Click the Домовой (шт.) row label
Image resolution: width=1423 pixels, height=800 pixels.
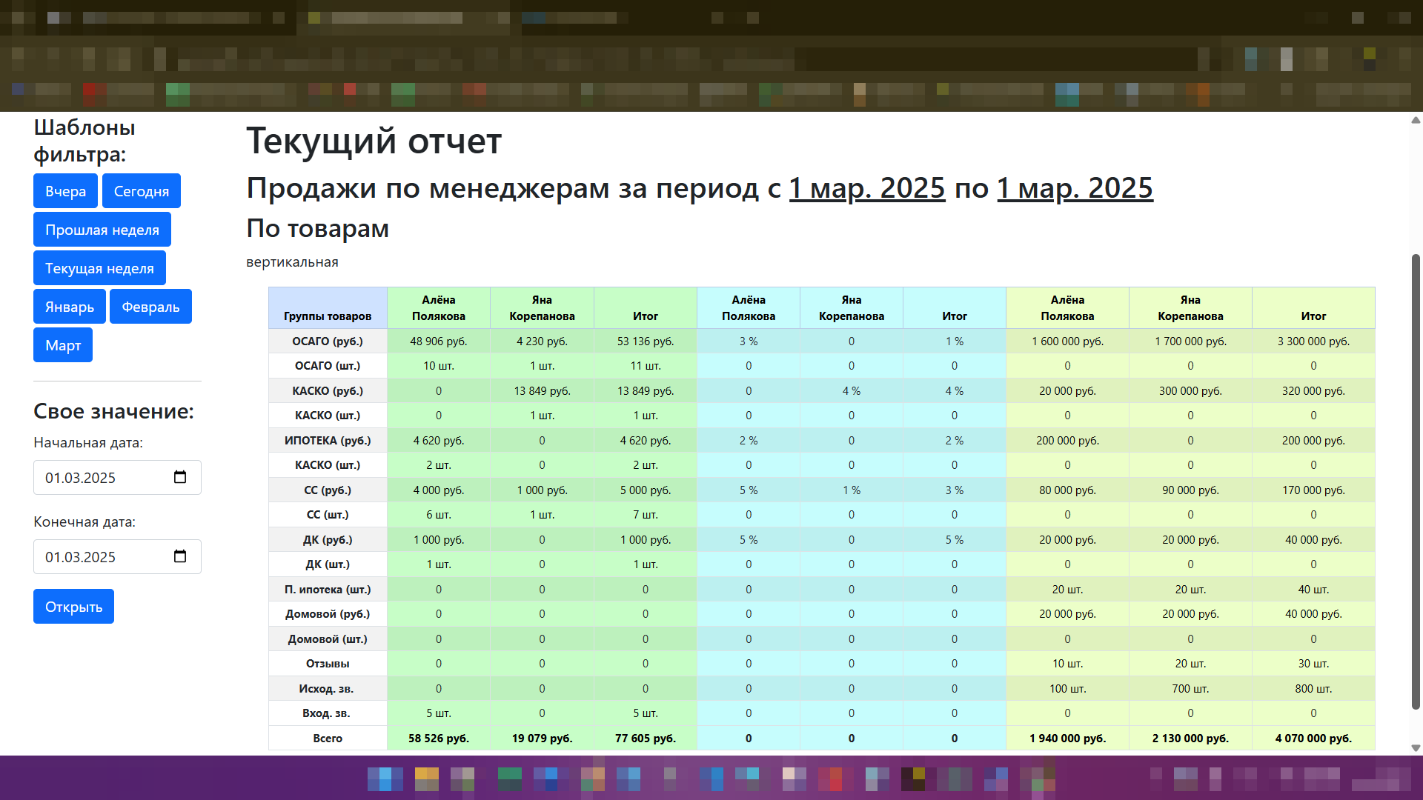[328, 639]
